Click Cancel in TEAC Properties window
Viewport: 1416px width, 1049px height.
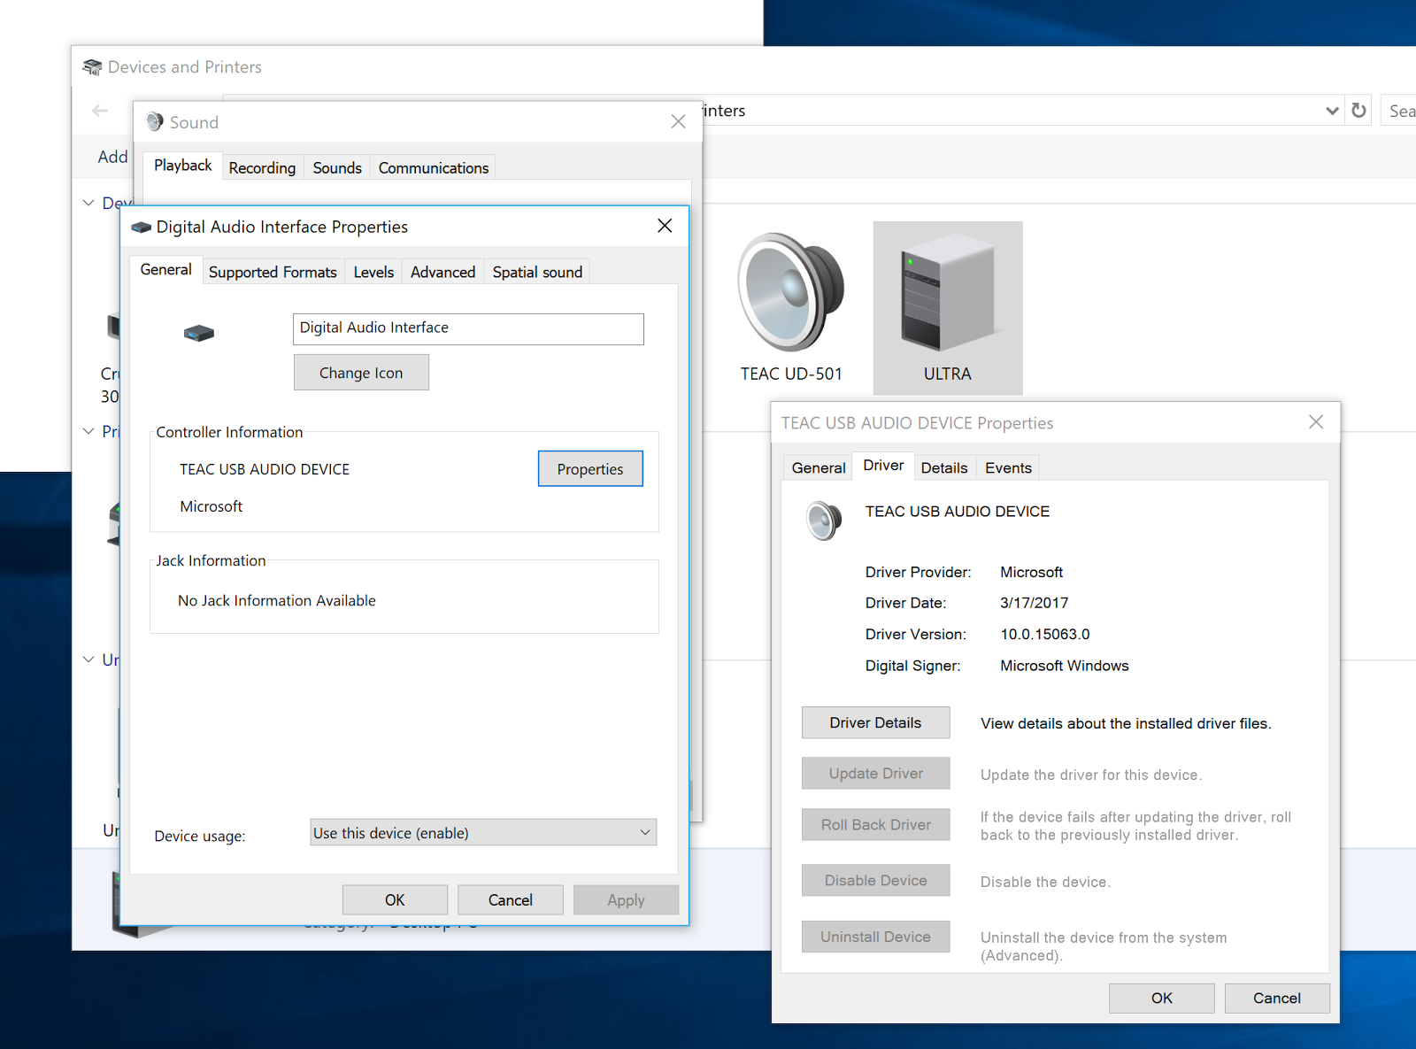(x=1277, y=999)
